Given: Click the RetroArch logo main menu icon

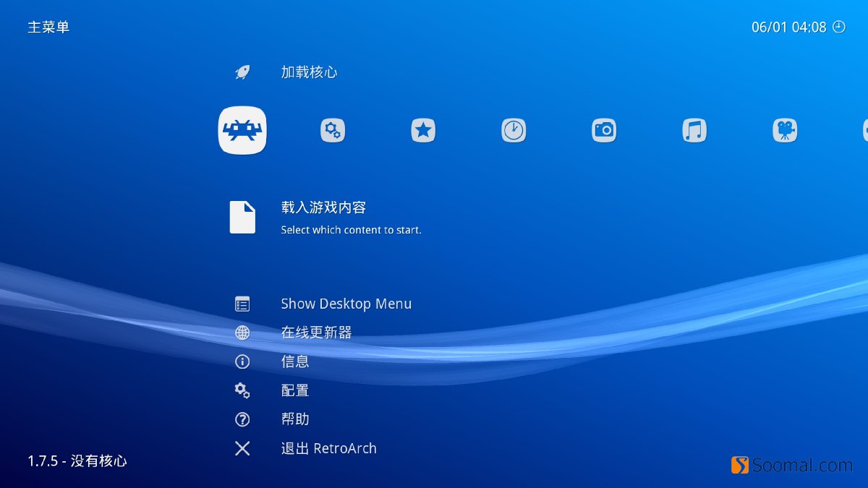Looking at the screenshot, I should pos(242,130).
